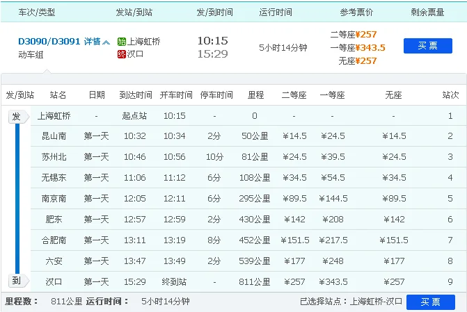Click the 15:29 arrival time in the summary
This screenshot has height=312, width=467.
(213, 54)
